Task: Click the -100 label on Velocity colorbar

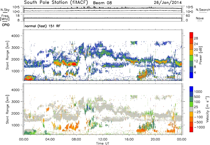Action: [x=199, y=117]
